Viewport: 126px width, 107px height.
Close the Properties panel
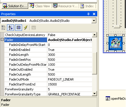[94, 14]
